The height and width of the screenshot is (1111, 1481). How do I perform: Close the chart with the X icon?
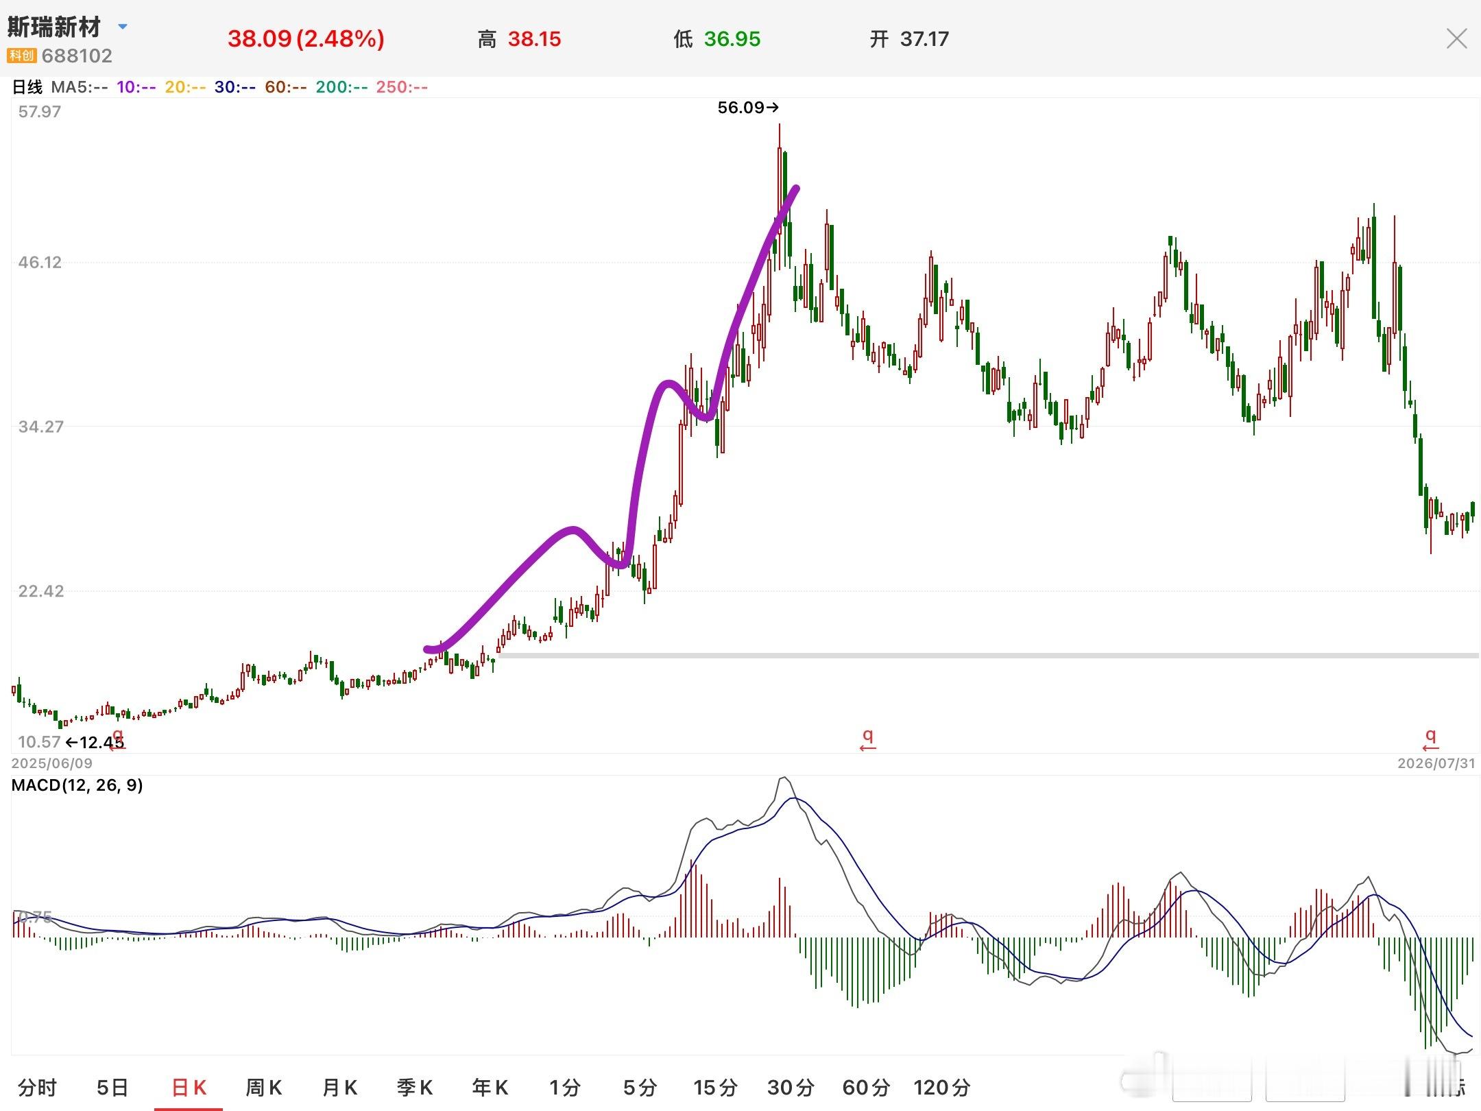coord(1456,38)
